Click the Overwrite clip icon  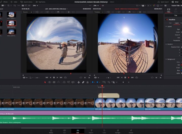point(69,82)
